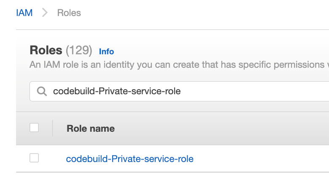Image resolution: width=329 pixels, height=186 pixels.
Task: Place cursor after codebuild-Private-service-role search text
Action: [181, 91]
